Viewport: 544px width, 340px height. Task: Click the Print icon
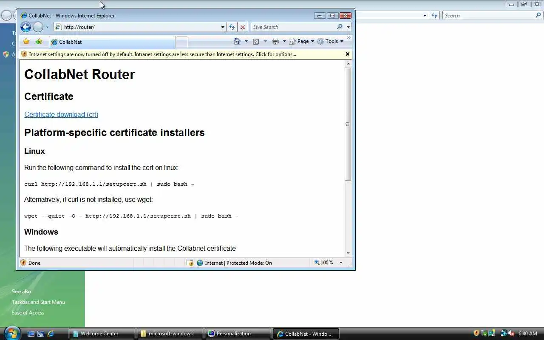click(x=275, y=41)
